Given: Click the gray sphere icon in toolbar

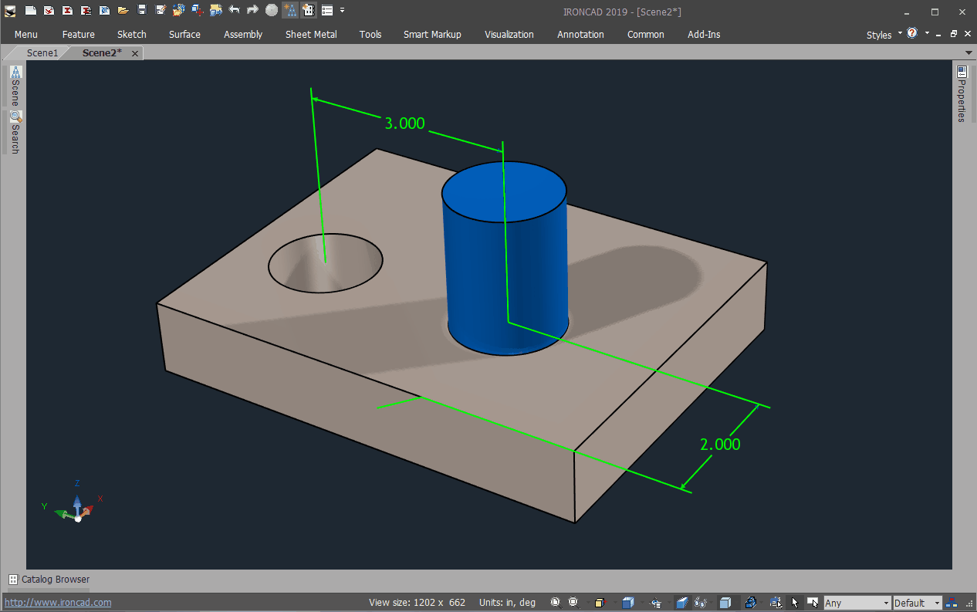Looking at the screenshot, I should pyautogui.click(x=271, y=11).
